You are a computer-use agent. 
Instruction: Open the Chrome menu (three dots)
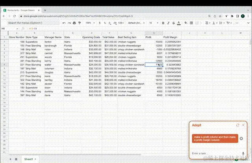point(248,16)
